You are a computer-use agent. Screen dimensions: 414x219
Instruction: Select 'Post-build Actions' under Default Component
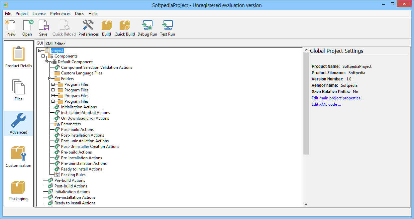(77, 130)
